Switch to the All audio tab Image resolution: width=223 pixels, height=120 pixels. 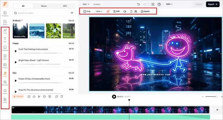click(23, 6)
